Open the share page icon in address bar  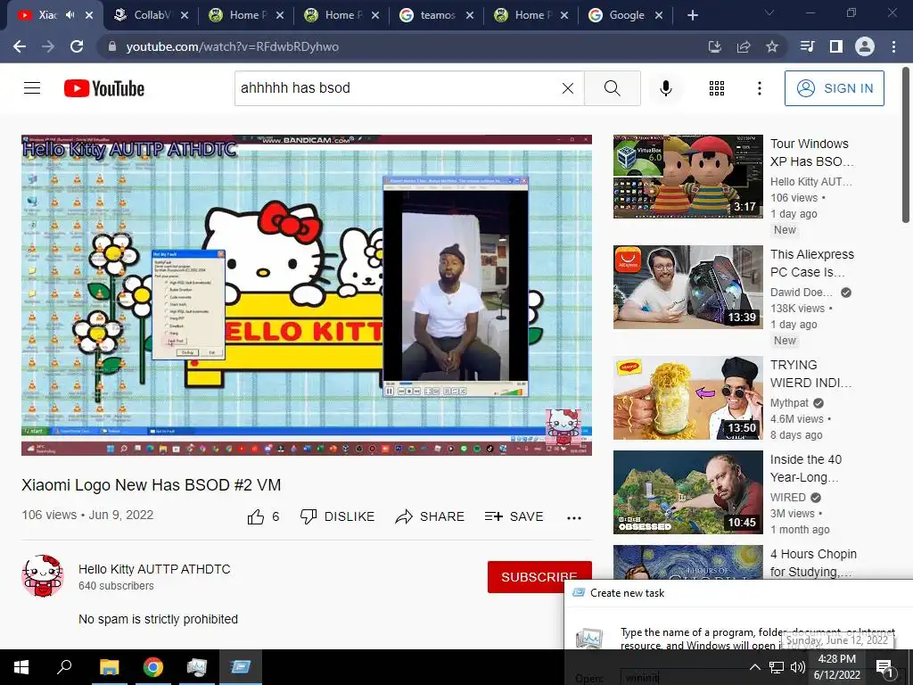tap(744, 46)
